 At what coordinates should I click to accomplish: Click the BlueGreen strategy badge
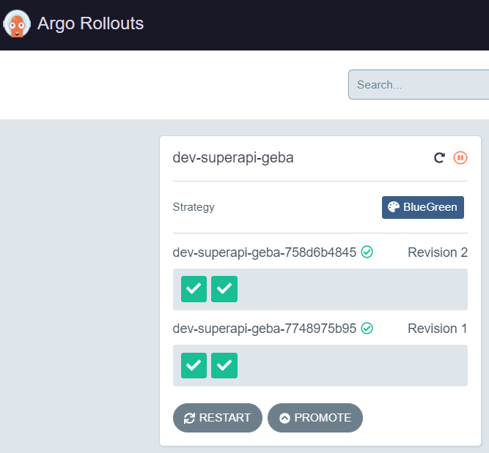click(x=422, y=207)
